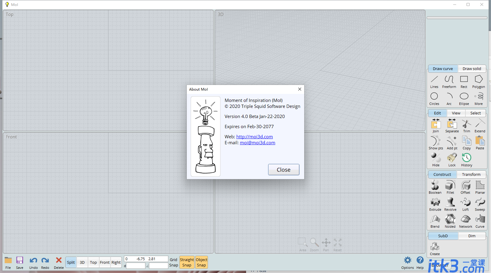The width and height of the screenshot is (491, 273).
Task: Click the angle input field
Action: tap(159, 266)
